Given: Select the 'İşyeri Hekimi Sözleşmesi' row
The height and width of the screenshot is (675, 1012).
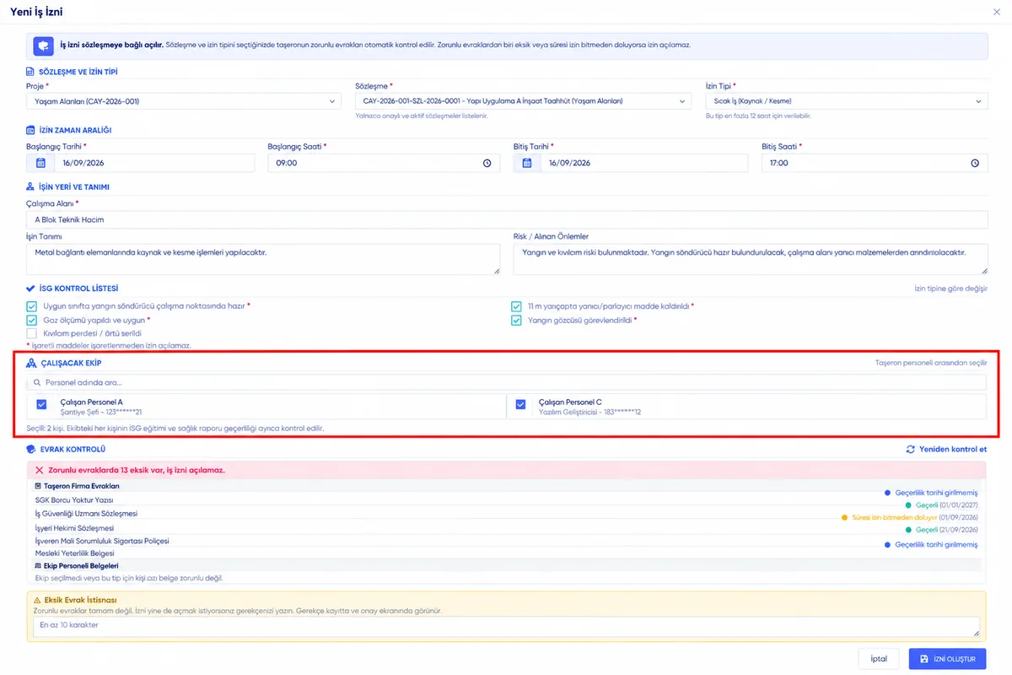Looking at the screenshot, I should tap(506, 527).
